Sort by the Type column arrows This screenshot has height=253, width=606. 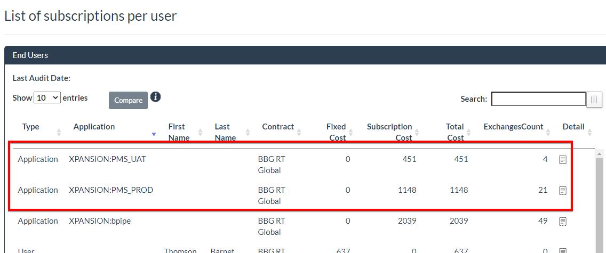click(59, 132)
